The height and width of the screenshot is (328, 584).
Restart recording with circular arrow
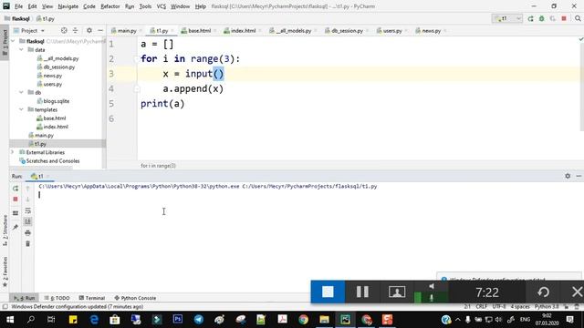pyautogui.click(x=544, y=292)
